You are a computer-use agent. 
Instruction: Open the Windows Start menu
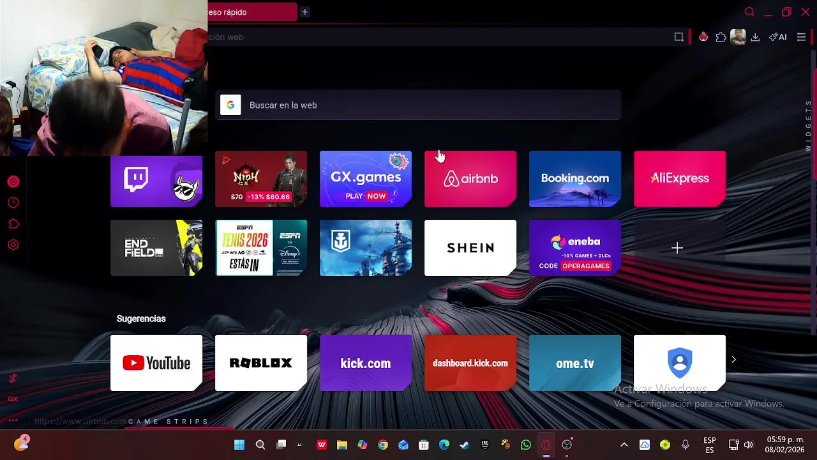pos(239,445)
